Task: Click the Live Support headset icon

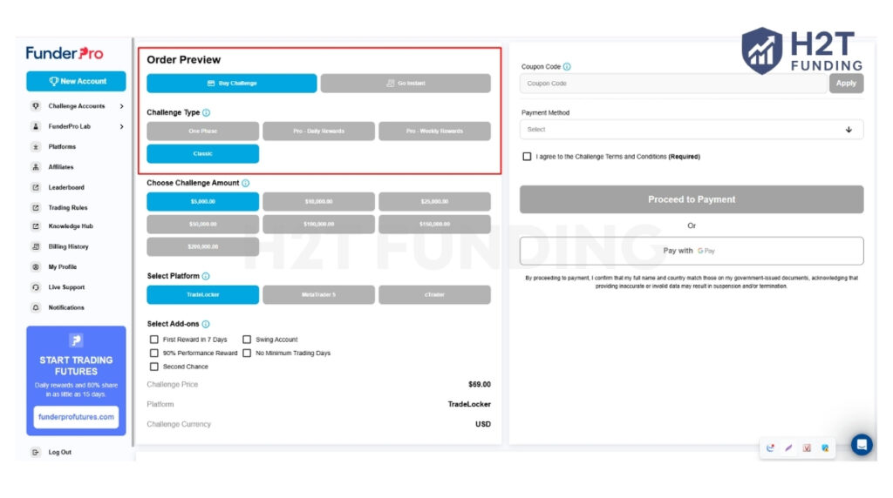Action: click(36, 287)
